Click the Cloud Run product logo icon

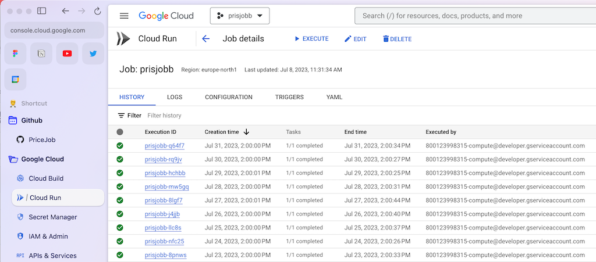coord(123,39)
